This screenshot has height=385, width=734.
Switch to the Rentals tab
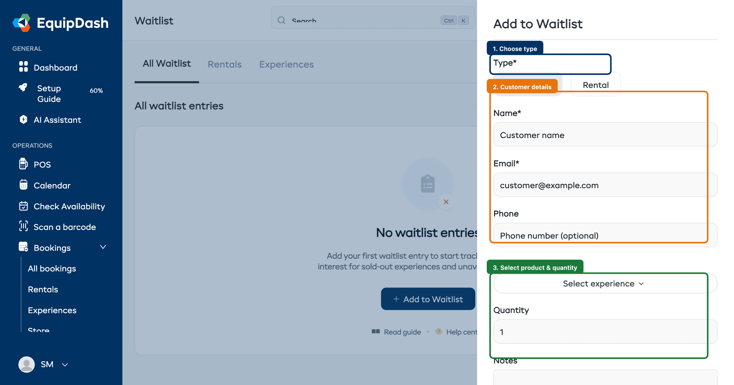point(224,64)
